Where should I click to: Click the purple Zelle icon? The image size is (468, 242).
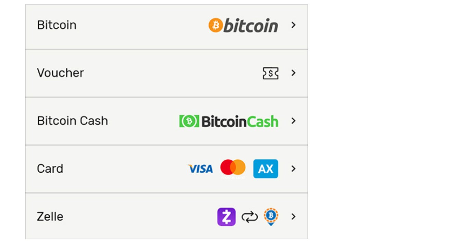click(x=226, y=217)
